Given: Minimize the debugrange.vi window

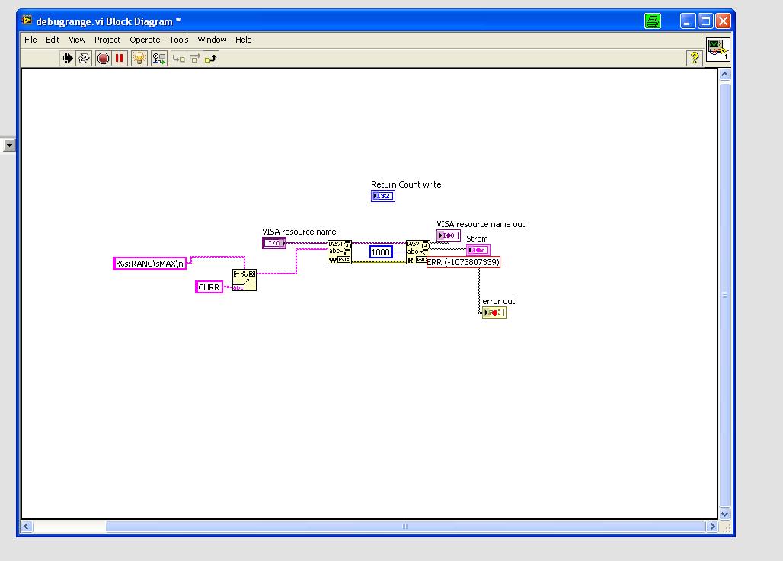Looking at the screenshot, I should pyautogui.click(x=688, y=21).
